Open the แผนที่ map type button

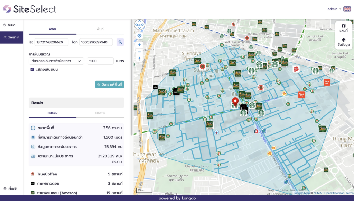343,28
